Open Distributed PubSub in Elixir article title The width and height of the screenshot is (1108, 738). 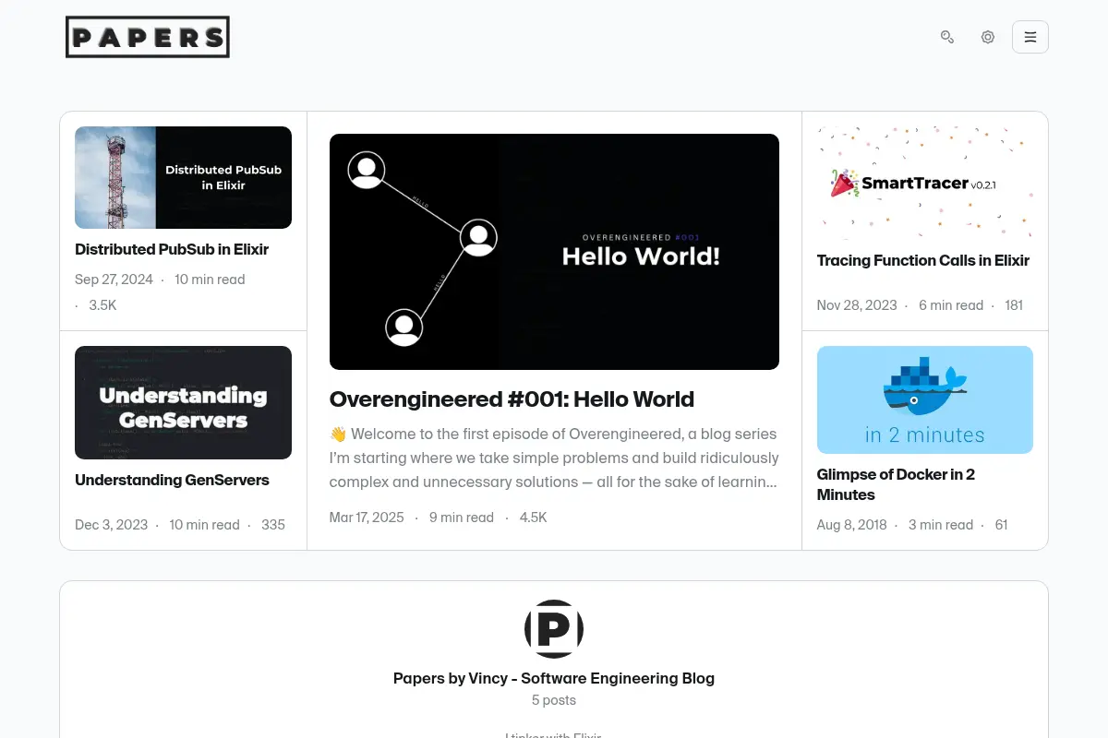pos(172,249)
